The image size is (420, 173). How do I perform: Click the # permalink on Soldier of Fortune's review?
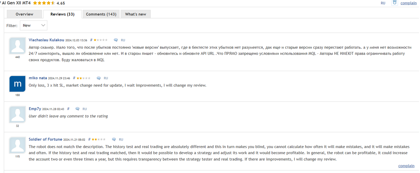tap(89, 140)
